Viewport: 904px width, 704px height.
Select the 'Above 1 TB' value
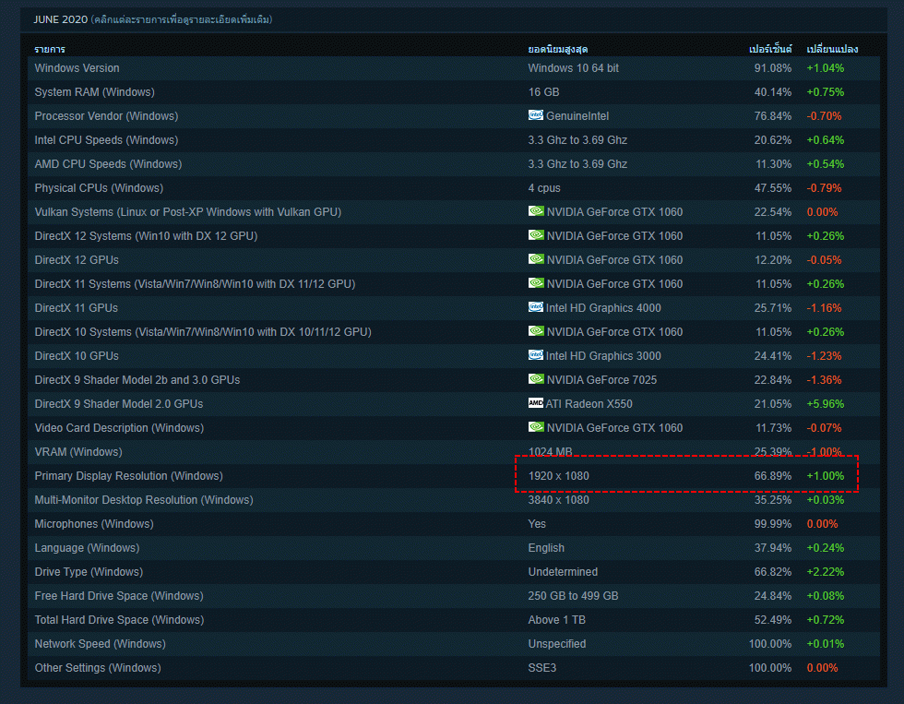pos(557,620)
